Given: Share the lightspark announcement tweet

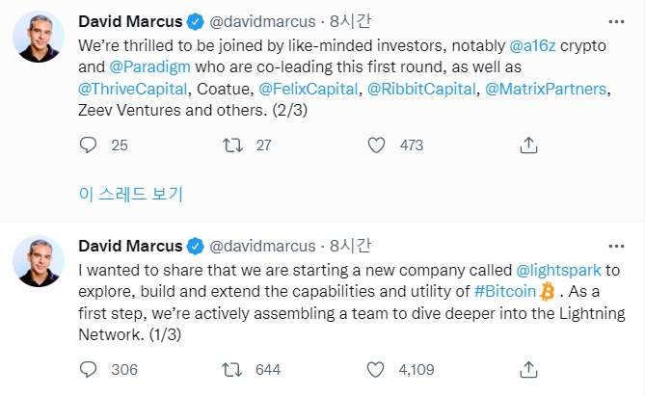Looking at the screenshot, I should click(x=527, y=369).
